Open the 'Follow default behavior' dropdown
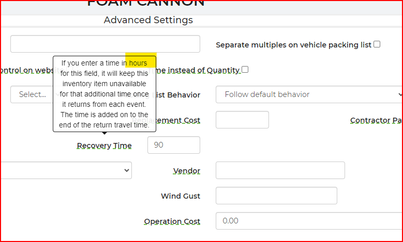This screenshot has height=242, width=403. pos(309,94)
